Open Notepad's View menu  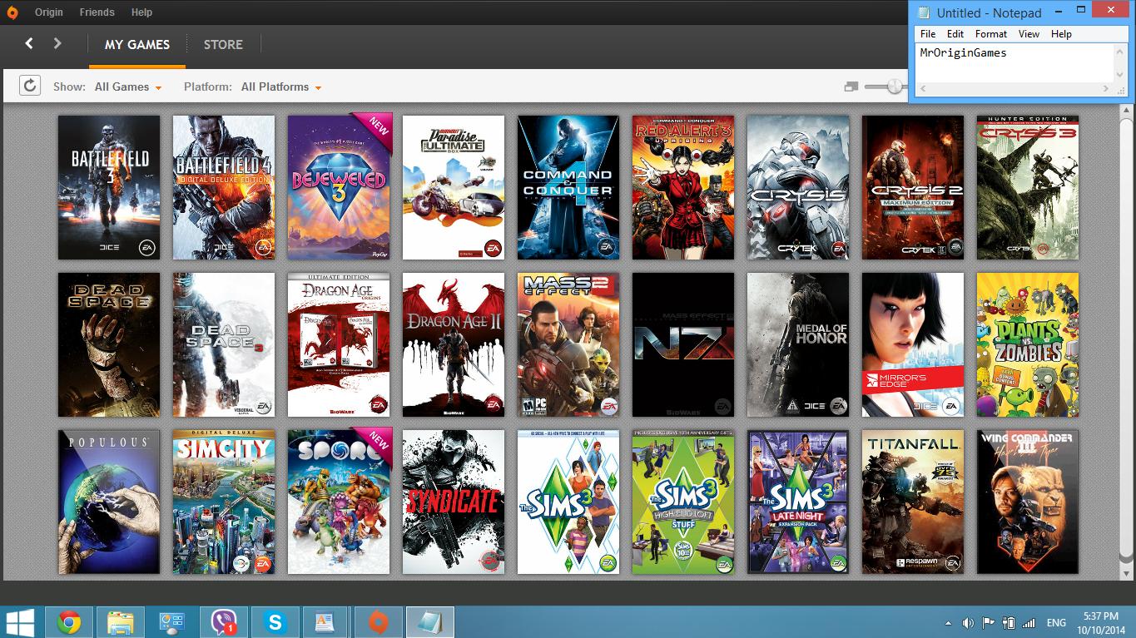1029,34
